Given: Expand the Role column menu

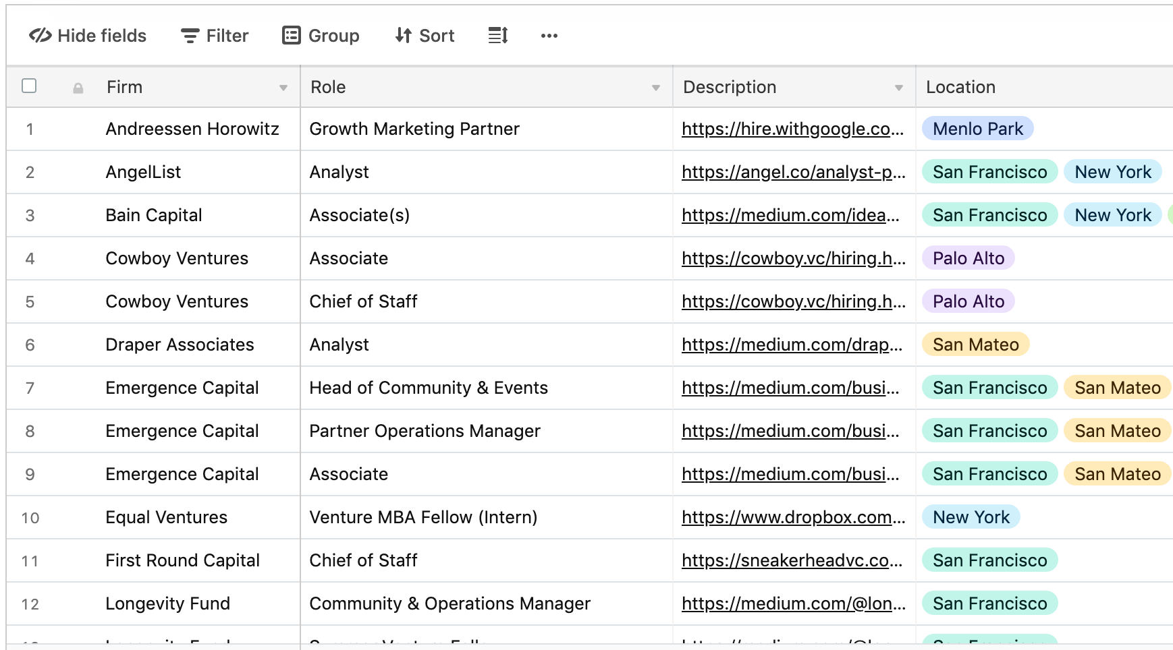Looking at the screenshot, I should coord(655,87).
